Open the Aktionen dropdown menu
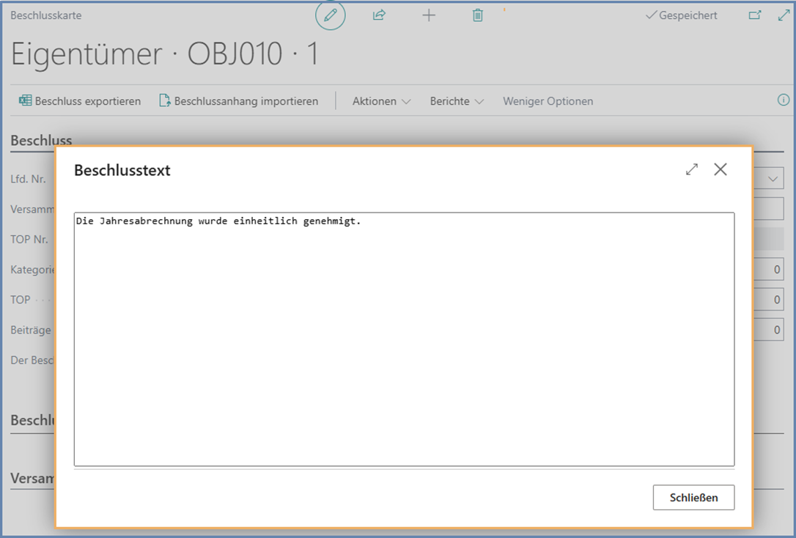Screen dimensions: 796x538 (381, 101)
